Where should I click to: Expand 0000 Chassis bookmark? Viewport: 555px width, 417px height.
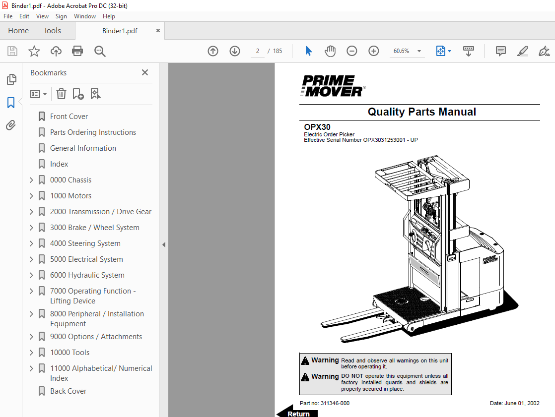click(31, 180)
